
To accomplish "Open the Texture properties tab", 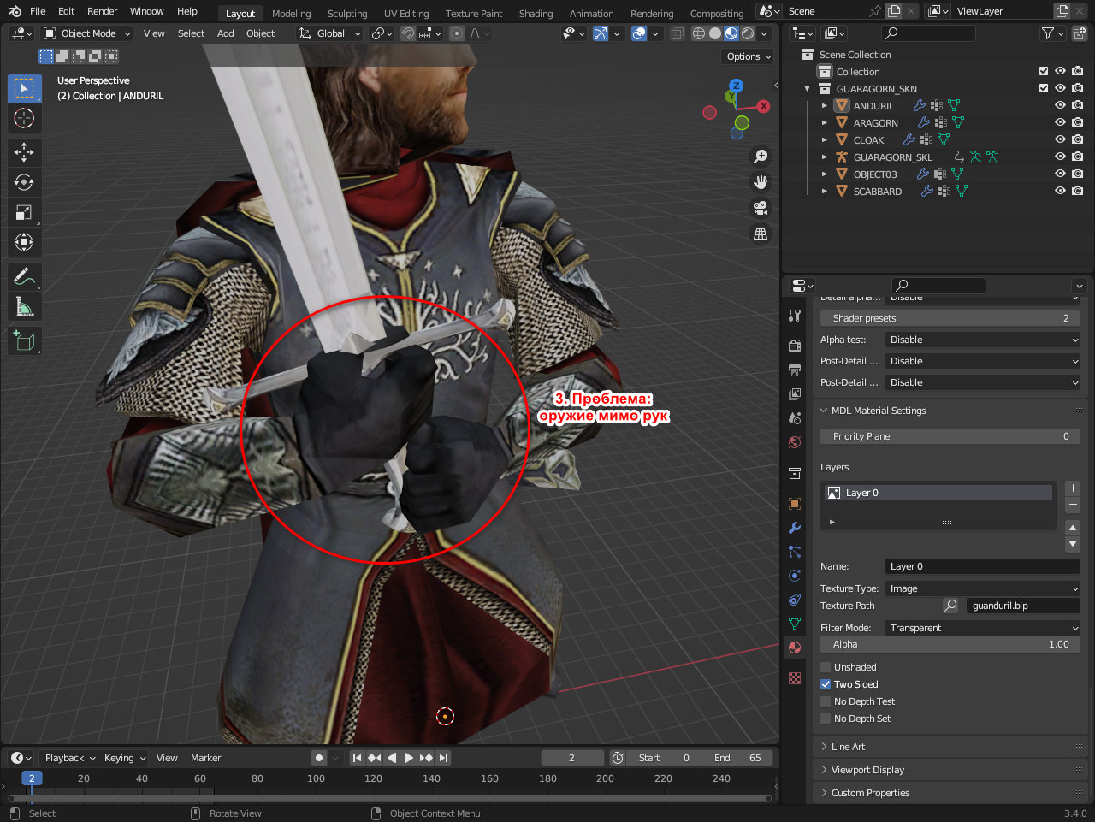I will (795, 677).
